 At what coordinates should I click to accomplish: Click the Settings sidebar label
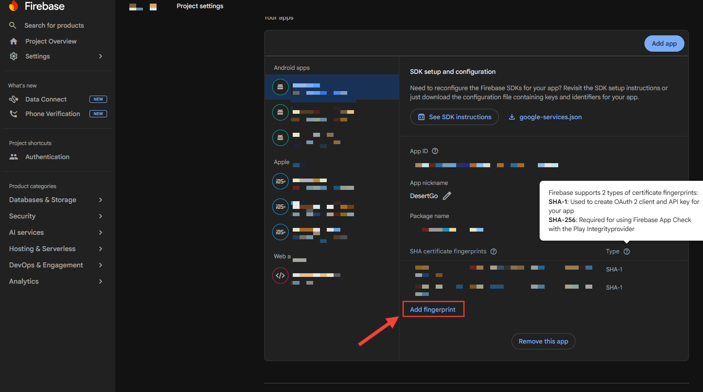(38, 56)
